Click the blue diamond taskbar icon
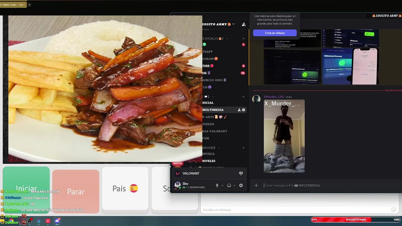The height and width of the screenshot is (226, 402). [39, 221]
